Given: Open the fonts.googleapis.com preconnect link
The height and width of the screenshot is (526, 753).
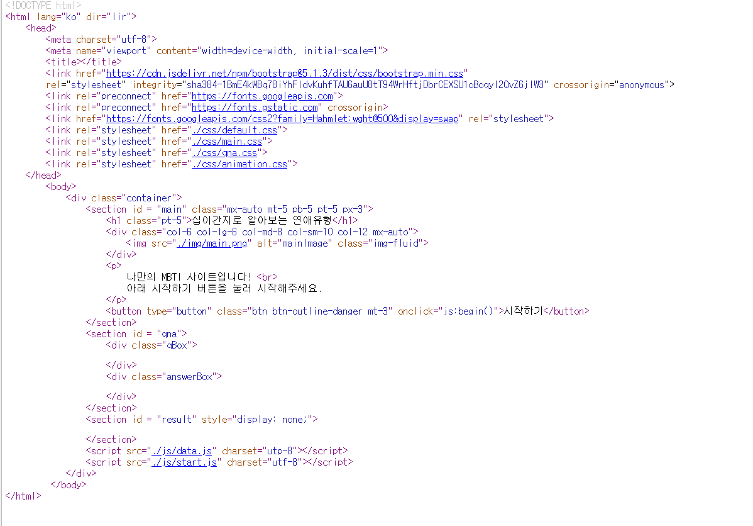Looking at the screenshot, I should click(262, 96).
